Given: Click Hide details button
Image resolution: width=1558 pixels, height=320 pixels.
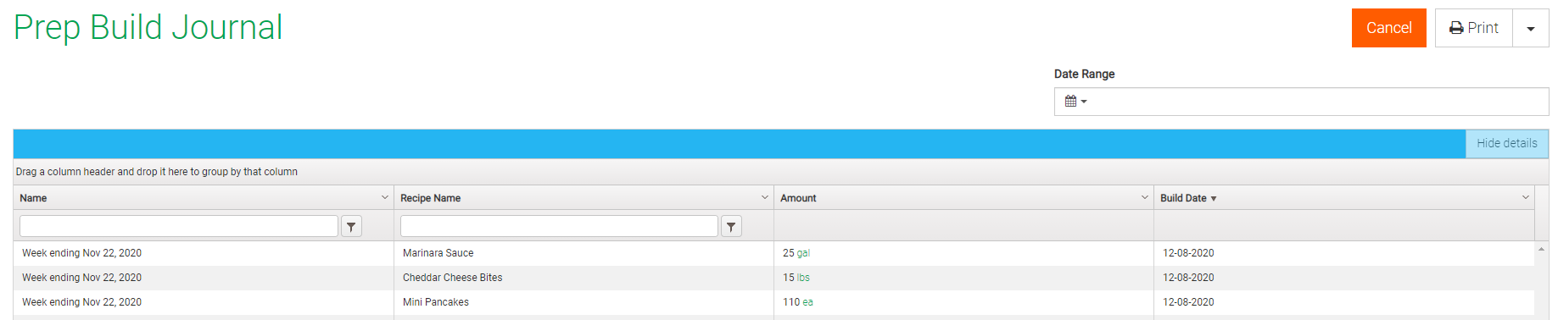Looking at the screenshot, I should 1507,143.
